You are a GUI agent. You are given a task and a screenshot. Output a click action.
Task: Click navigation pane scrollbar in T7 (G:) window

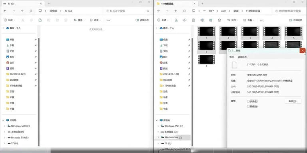click(39, 92)
